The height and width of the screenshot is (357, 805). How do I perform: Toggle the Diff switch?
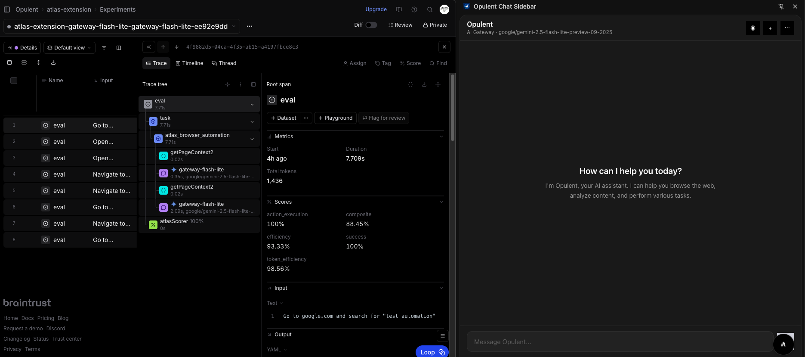click(x=371, y=25)
